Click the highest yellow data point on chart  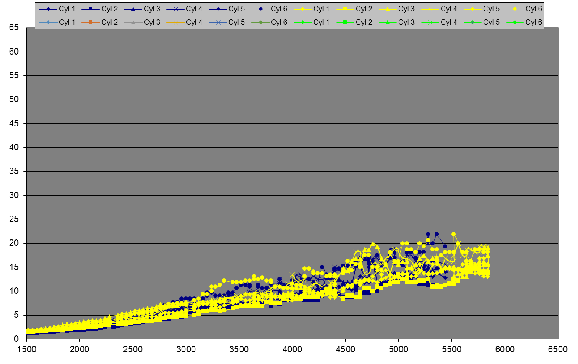pos(454,234)
